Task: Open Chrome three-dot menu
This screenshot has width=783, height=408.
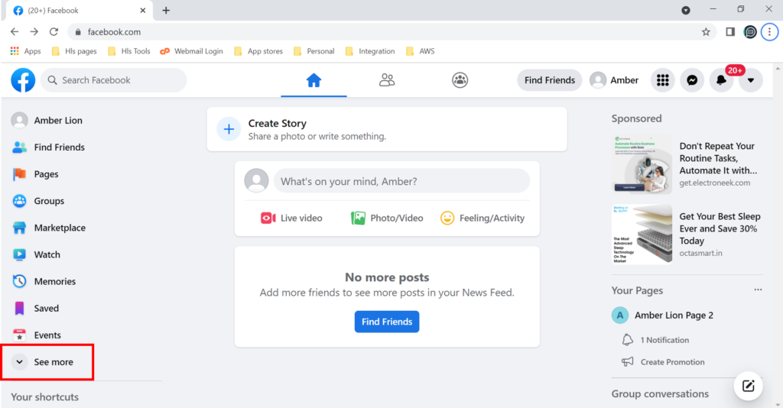Action: point(769,32)
